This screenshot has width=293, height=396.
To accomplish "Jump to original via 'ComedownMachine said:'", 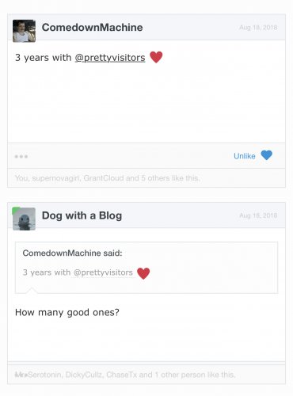I will 72,253.
